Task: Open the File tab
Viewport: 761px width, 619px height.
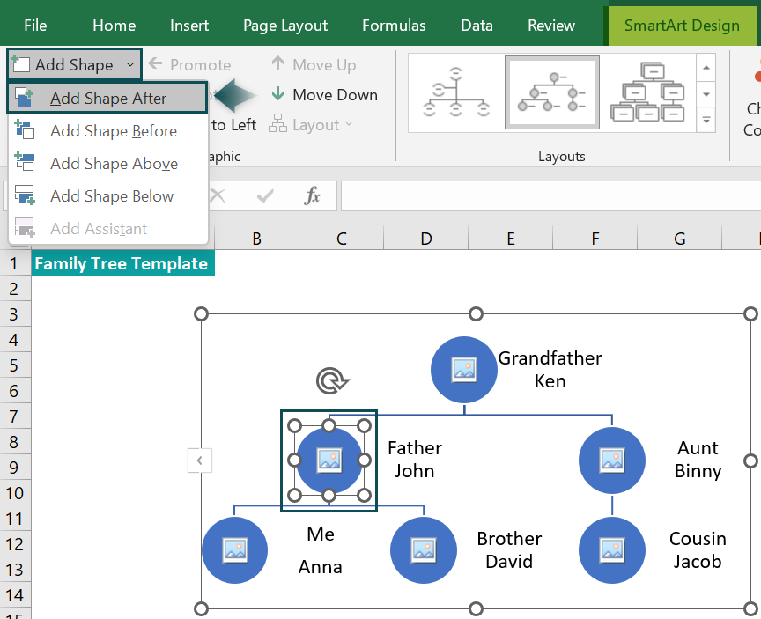Action: (35, 26)
